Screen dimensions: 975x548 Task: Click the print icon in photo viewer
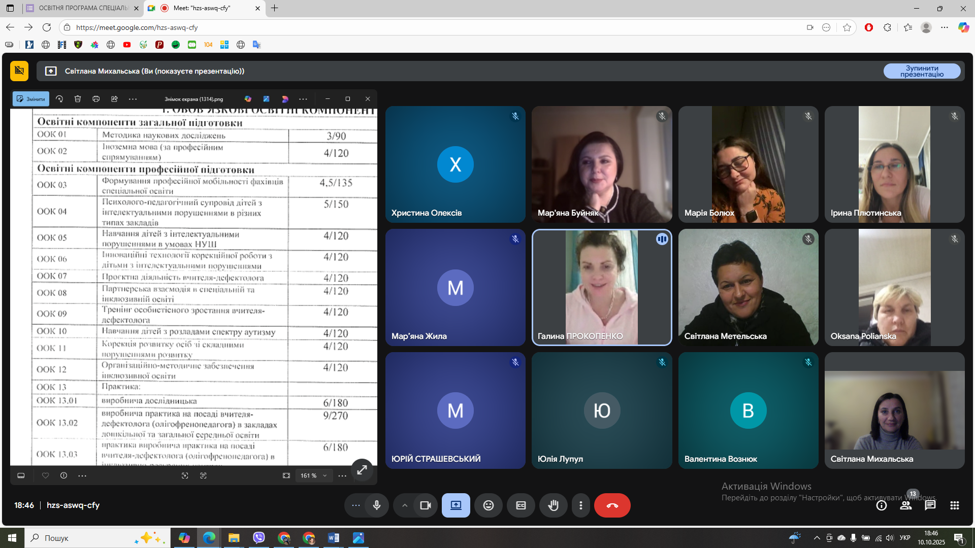96,99
